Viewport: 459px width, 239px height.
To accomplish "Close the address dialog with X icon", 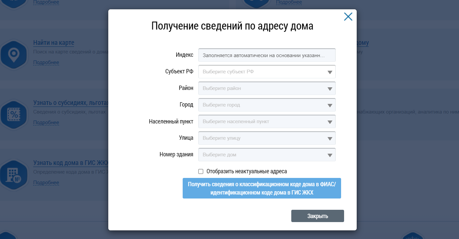I will point(348,17).
